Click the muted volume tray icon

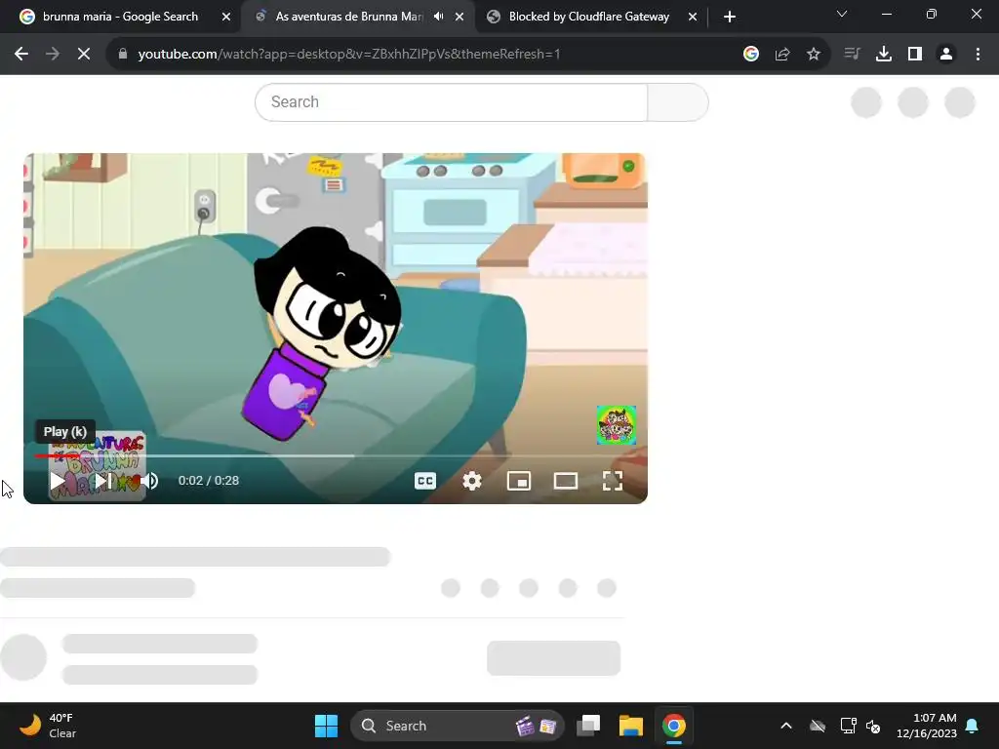(x=873, y=726)
